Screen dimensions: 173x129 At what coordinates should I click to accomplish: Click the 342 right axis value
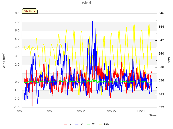point(161,40)
